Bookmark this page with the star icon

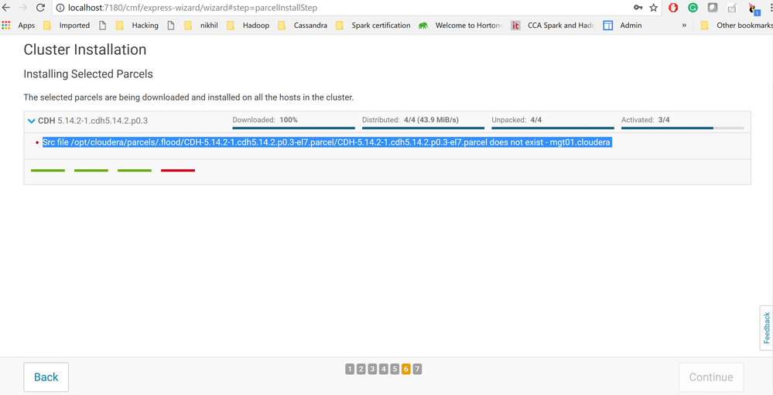(654, 8)
